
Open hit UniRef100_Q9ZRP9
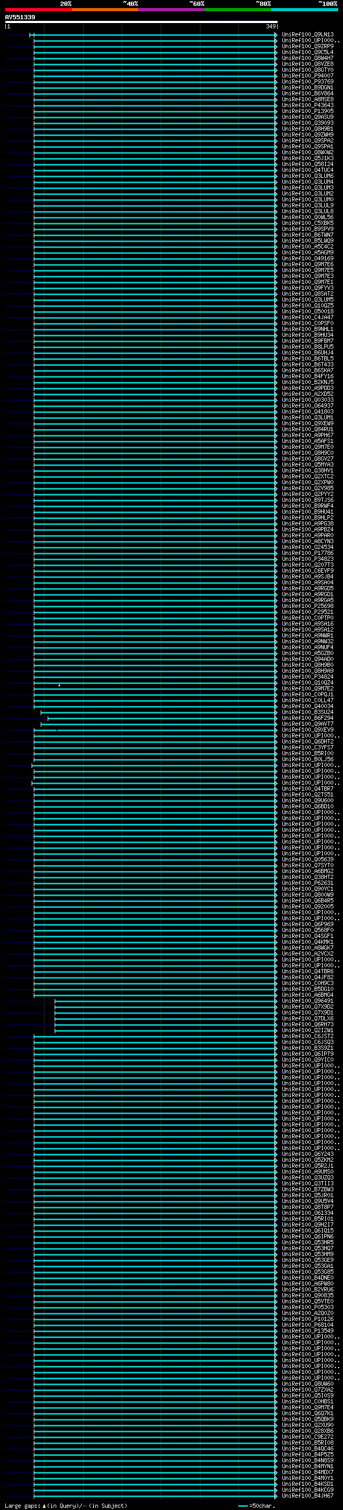tap(307, 46)
